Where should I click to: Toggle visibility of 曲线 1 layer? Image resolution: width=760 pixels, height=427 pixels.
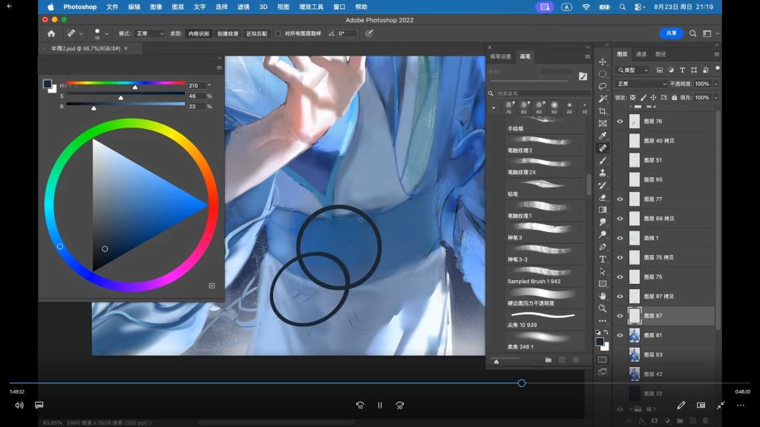[x=620, y=238]
